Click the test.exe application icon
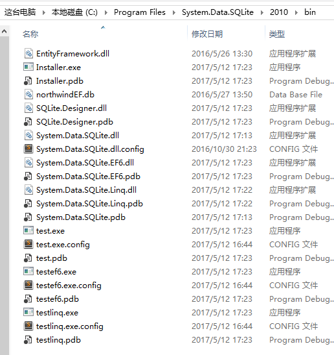 coord(28,230)
